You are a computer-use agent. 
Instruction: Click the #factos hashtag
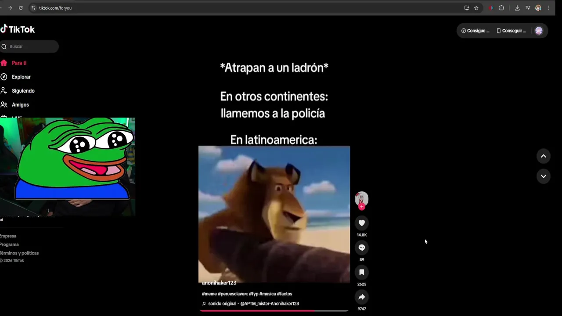(285, 294)
